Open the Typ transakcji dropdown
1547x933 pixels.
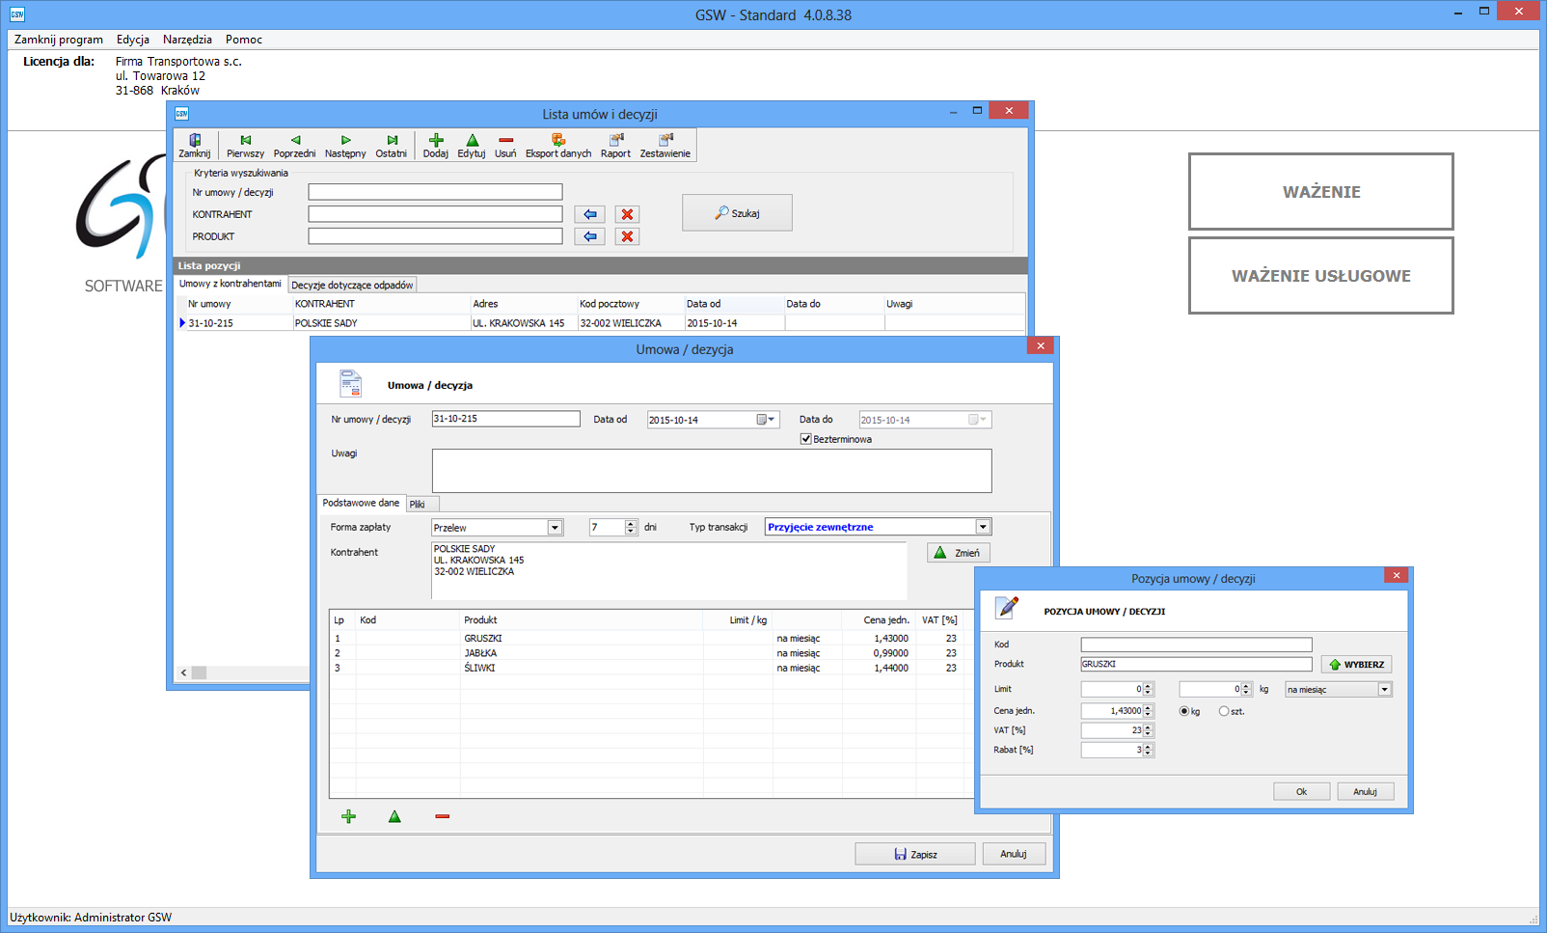point(982,527)
